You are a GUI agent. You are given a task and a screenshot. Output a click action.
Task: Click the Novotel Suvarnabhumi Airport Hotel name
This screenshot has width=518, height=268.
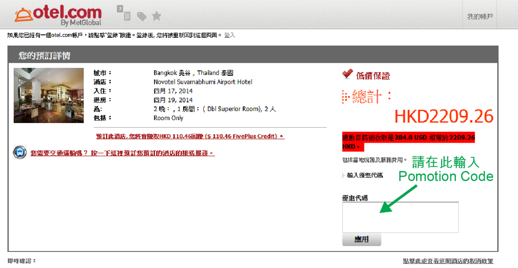(x=202, y=82)
